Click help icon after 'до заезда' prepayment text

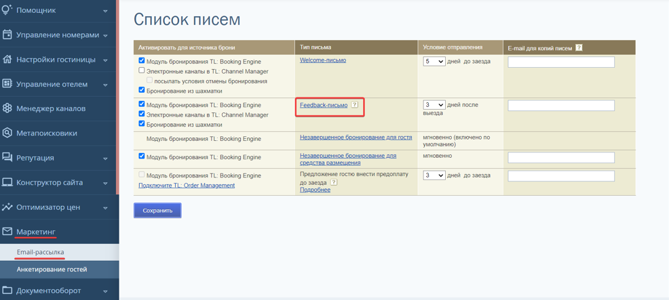334,182
